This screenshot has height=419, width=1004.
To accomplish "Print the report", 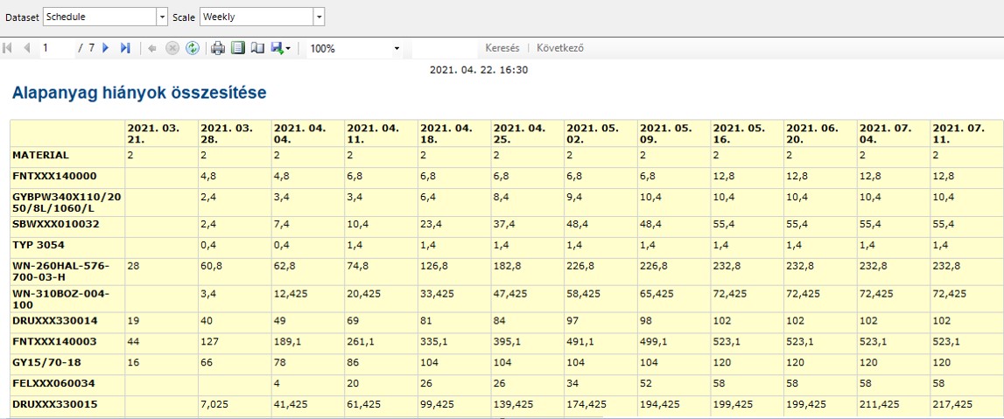I will click(218, 48).
